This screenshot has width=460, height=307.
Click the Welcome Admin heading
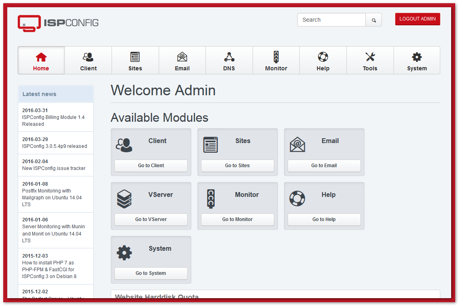(x=163, y=90)
